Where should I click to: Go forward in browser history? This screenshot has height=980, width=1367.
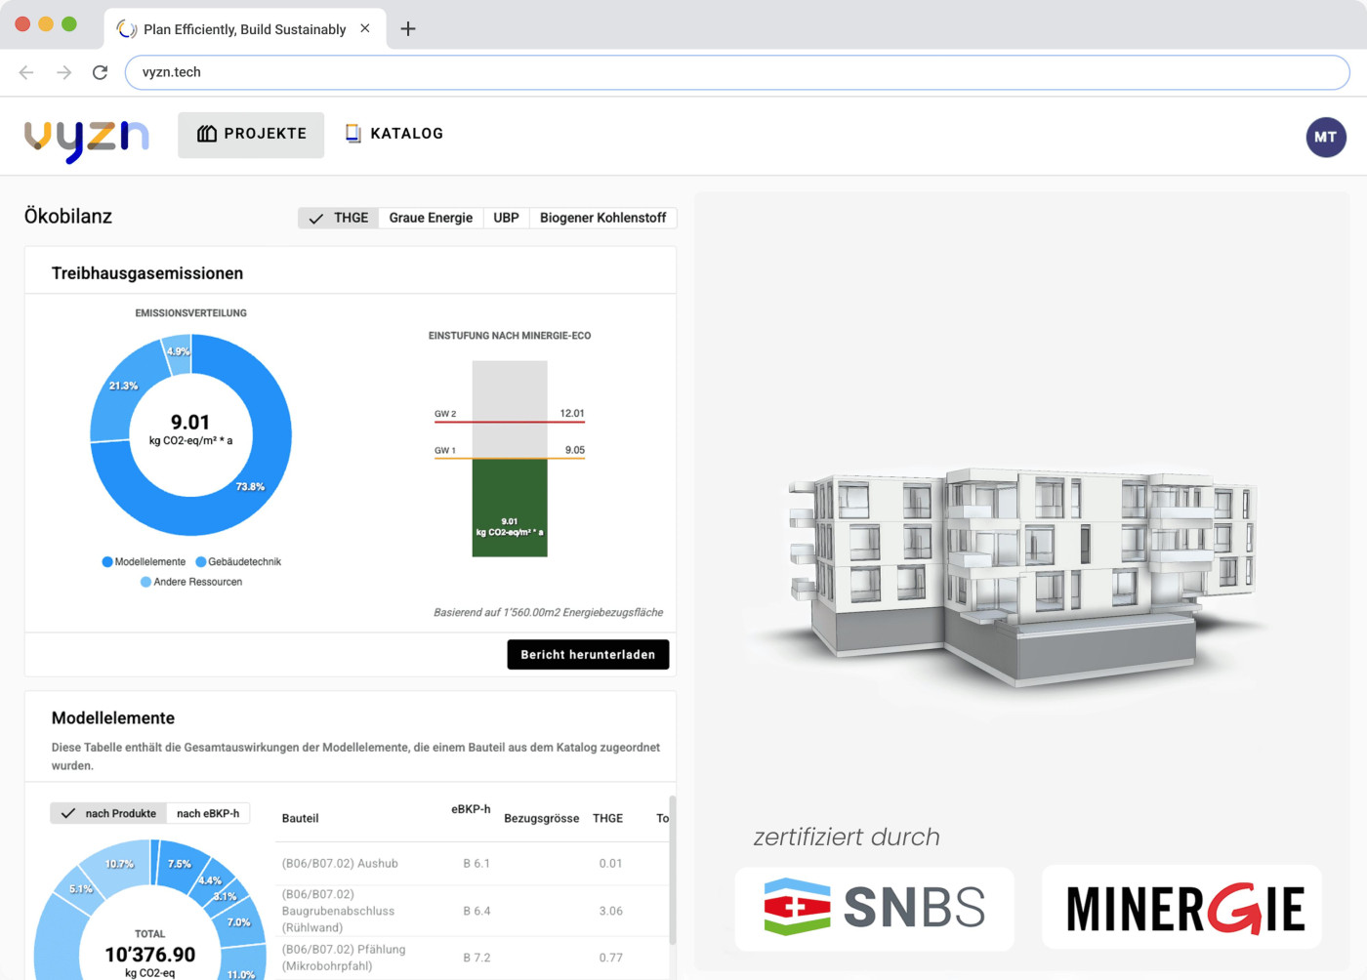pyautogui.click(x=63, y=72)
